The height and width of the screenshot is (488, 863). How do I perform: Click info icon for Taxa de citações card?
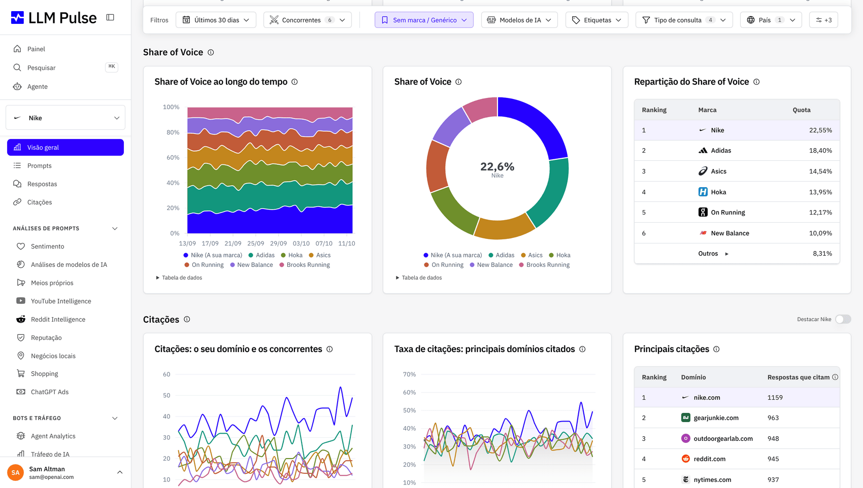tap(582, 349)
